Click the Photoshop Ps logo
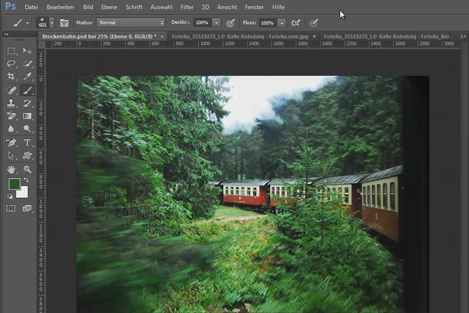This screenshot has width=469, height=313. coord(11,7)
